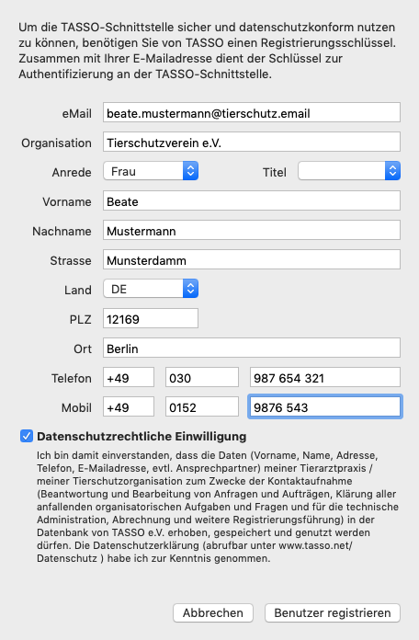The width and height of the screenshot is (419, 640).
Task: Click the PLZ field showing 12169
Action: click(151, 318)
